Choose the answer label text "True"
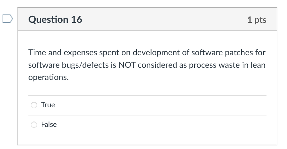287x149 pixels. pyautogui.click(x=48, y=105)
